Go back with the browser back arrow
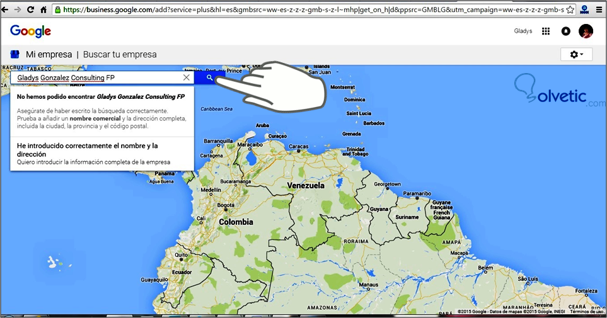Viewport: 607px width, 318px height. coord(5,9)
